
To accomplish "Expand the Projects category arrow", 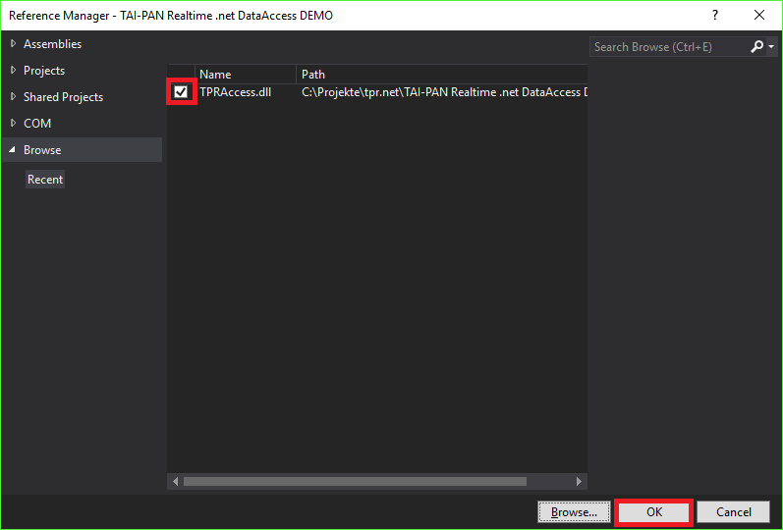I will (13, 71).
